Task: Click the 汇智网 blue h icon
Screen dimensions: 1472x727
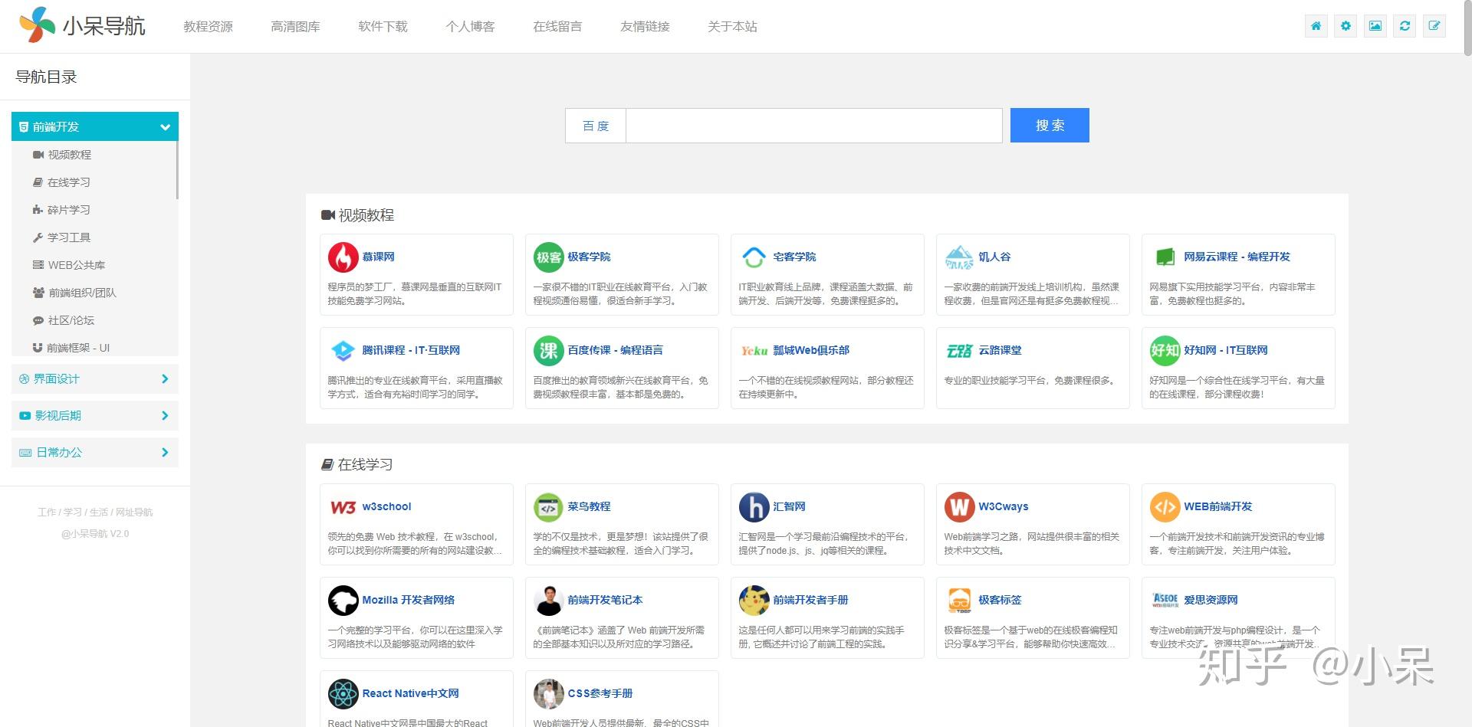Action: tap(754, 507)
